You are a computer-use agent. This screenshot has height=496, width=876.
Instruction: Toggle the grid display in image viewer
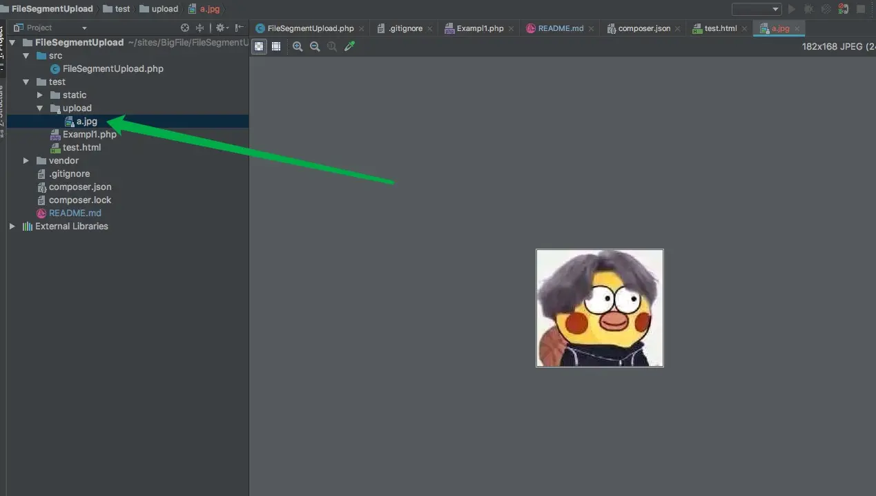(276, 46)
